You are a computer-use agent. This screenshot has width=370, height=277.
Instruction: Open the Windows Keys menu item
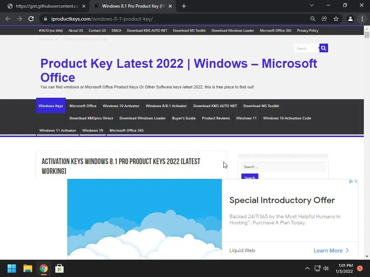(x=51, y=106)
